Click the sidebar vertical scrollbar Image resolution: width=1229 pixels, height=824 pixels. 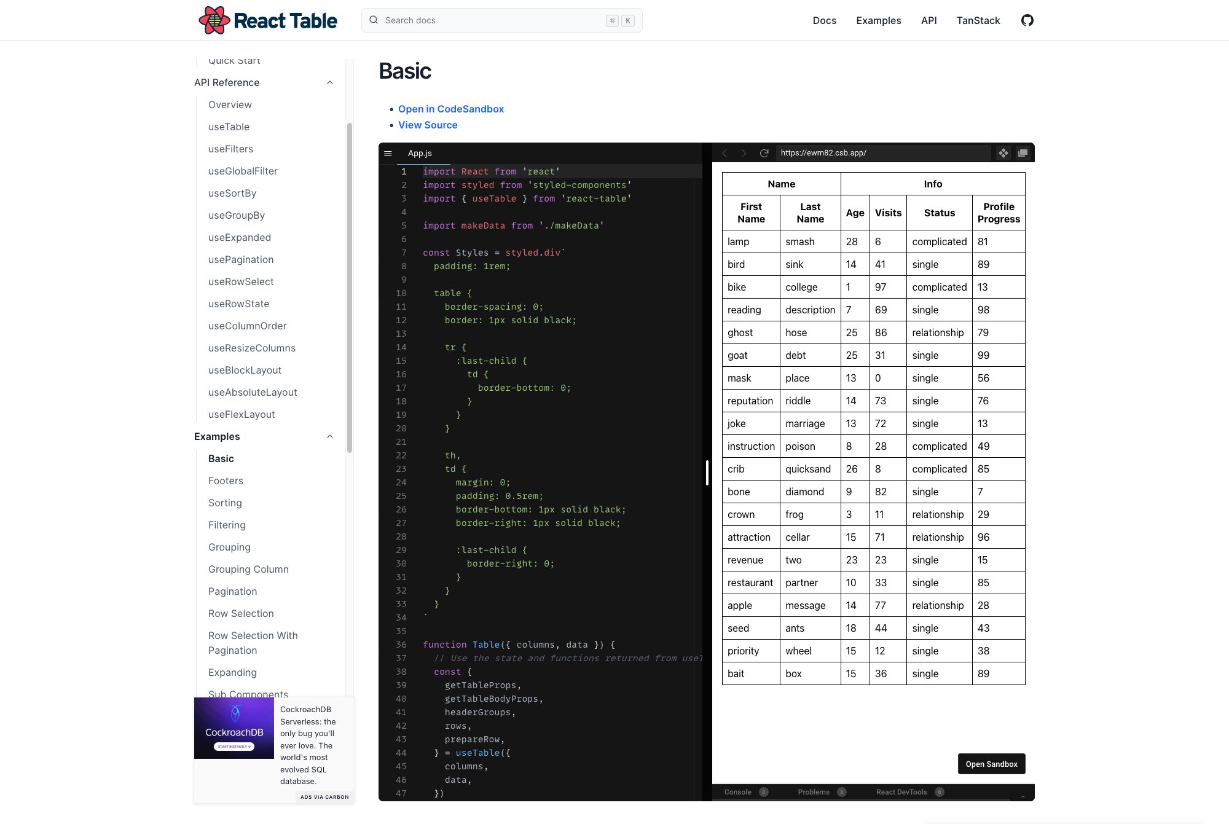pos(349,288)
